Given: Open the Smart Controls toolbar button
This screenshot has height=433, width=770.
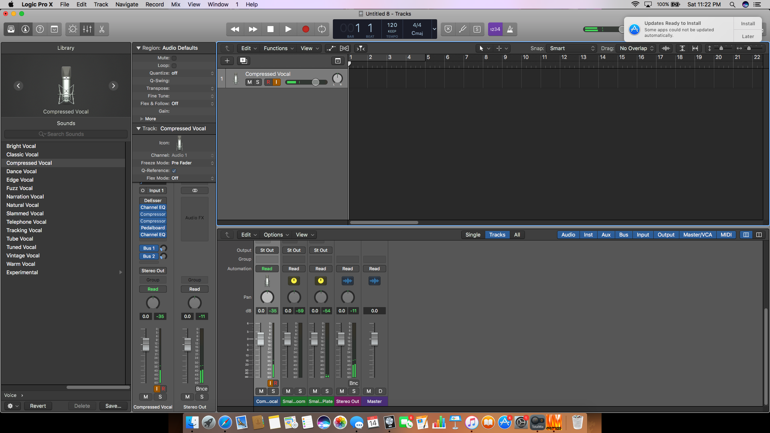Looking at the screenshot, I should pyautogui.click(x=73, y=29).
